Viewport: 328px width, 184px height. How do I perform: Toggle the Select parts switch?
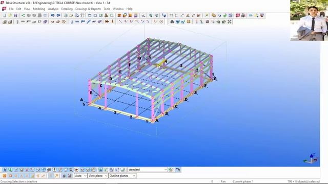click(x=16, y=170)
